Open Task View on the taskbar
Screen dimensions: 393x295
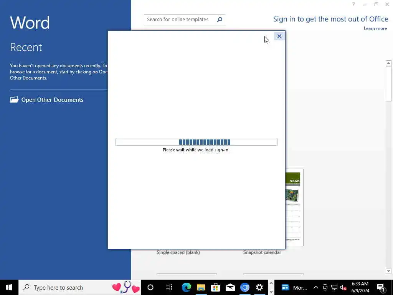coord(169,287)
